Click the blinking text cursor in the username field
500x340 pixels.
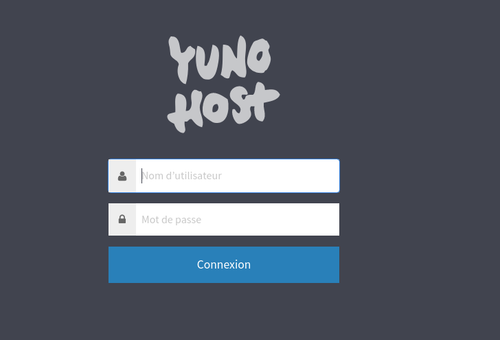[x=141, y=176]
